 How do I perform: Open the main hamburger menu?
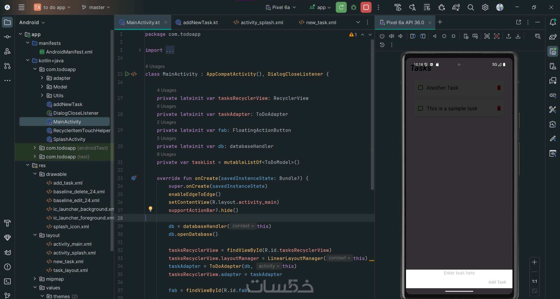click(22, 7)
